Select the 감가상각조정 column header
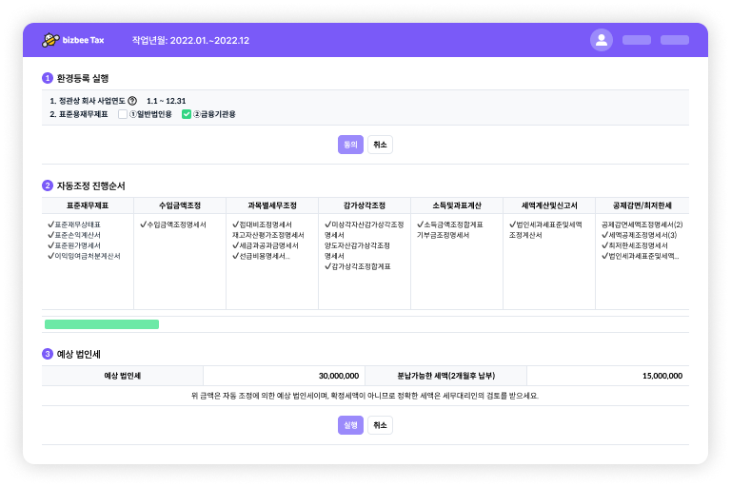This screenshot has height=487, width=731. (x=365, y=205)
